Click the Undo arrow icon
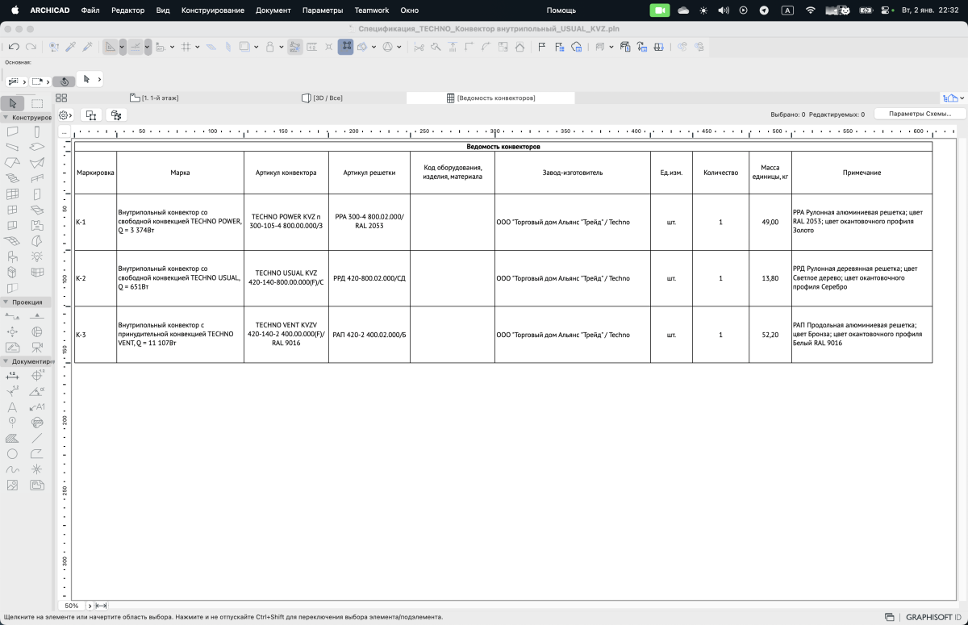This screenshot has width=968, height=625. [x=14, y=47]
